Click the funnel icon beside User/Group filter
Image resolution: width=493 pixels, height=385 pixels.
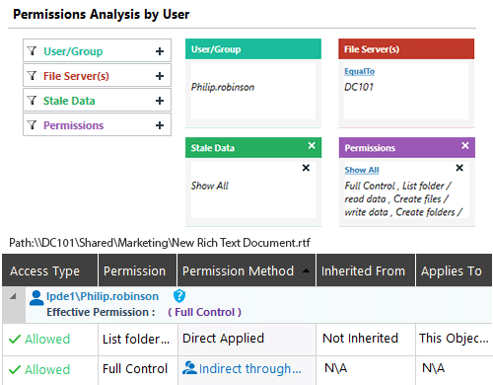(32, 50)
